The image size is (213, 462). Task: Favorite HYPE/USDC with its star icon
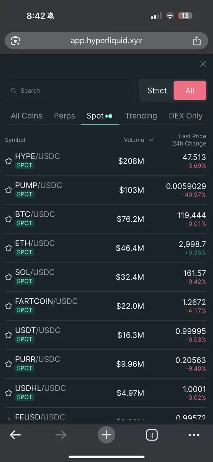point(8,161)
